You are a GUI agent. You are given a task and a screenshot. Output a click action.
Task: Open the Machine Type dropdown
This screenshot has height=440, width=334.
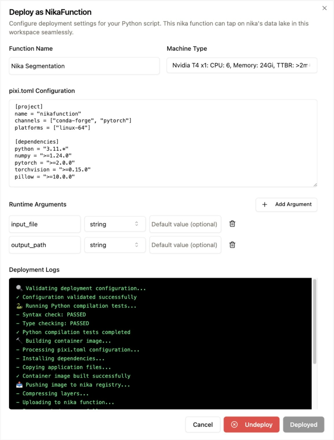pos(242,65)
